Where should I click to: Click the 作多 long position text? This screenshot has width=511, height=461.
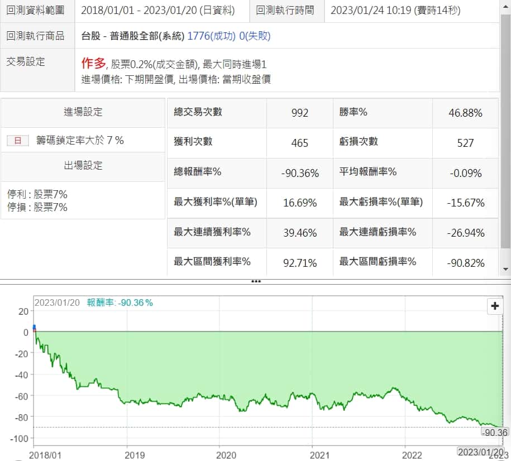[94, 63]
